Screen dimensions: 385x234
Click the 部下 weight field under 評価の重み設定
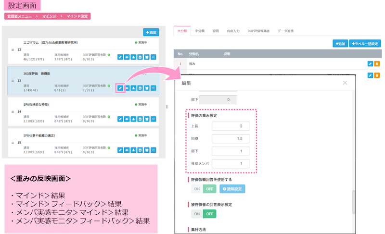coord(231,151)
